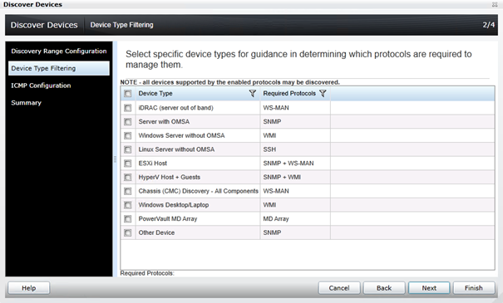The width and height of the screenshot is (503, 303).
Task: Click the sidebar splitter handle
Action: (115, 159)
